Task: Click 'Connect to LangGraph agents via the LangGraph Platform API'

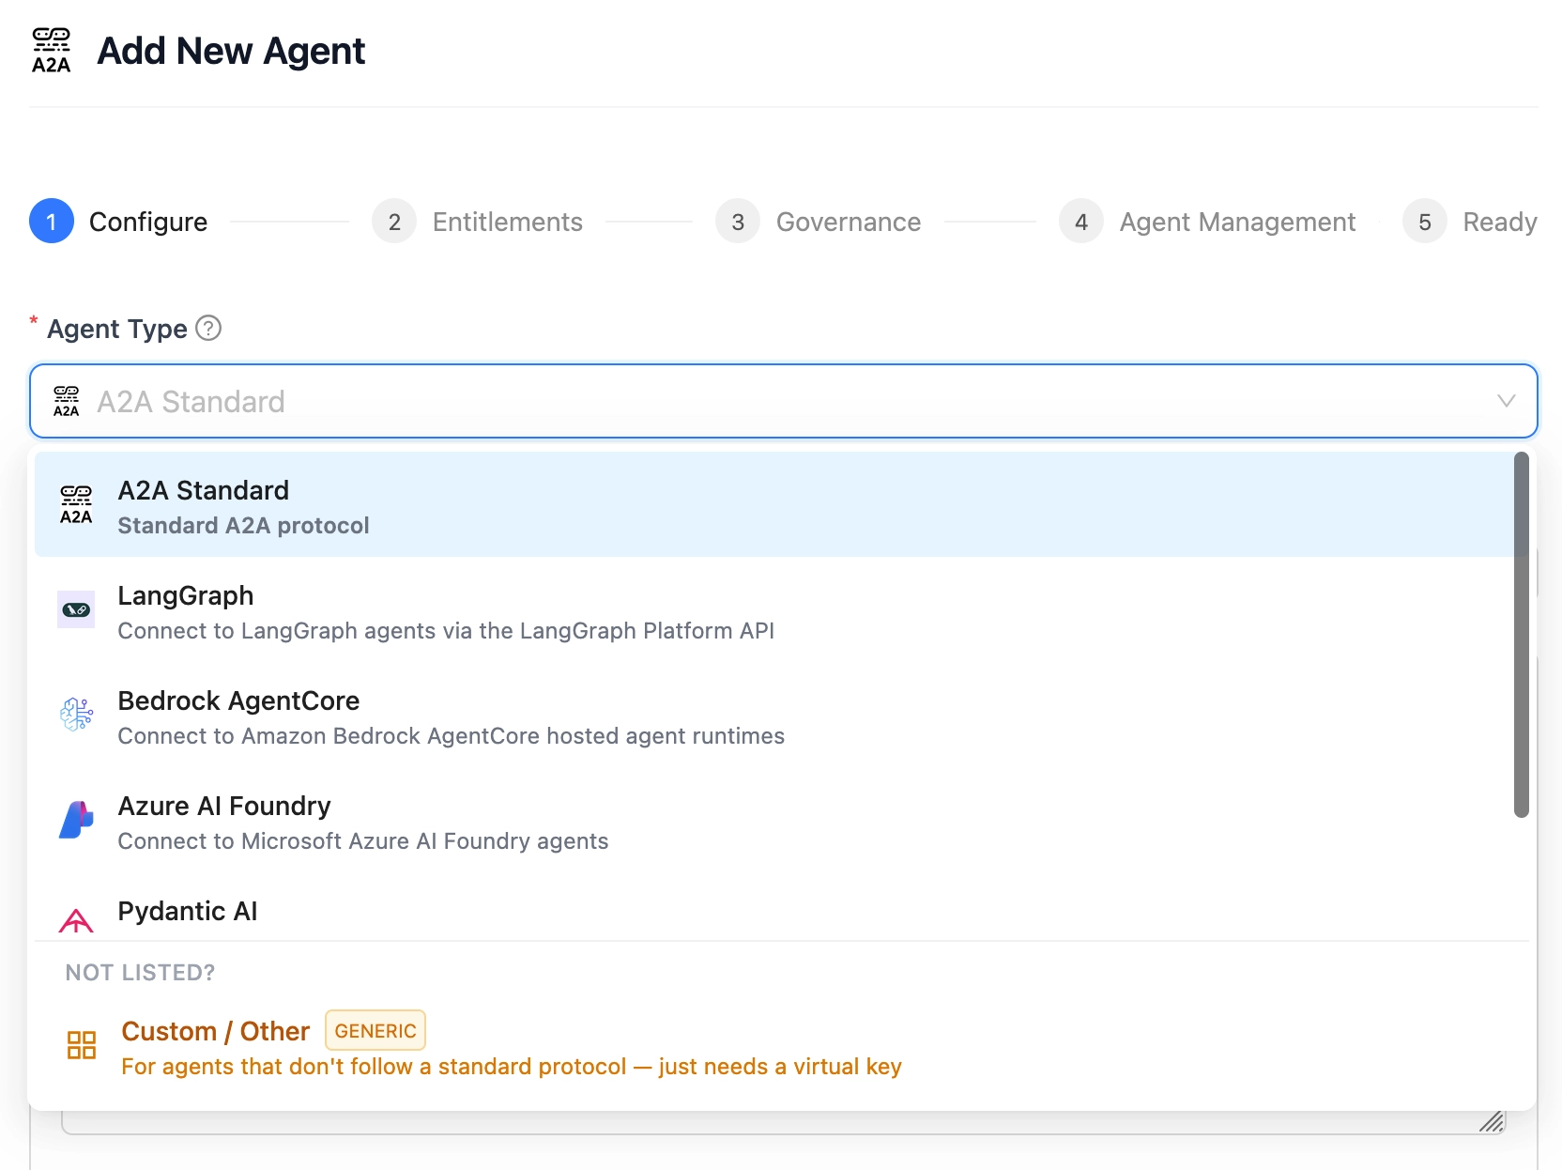Action: (446, 631)
